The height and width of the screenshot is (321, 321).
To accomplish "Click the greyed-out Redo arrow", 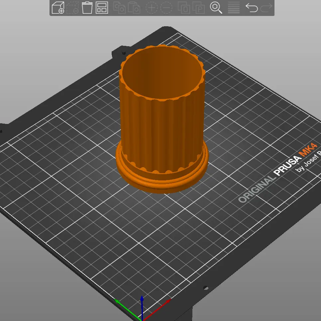I will point(266,8).
